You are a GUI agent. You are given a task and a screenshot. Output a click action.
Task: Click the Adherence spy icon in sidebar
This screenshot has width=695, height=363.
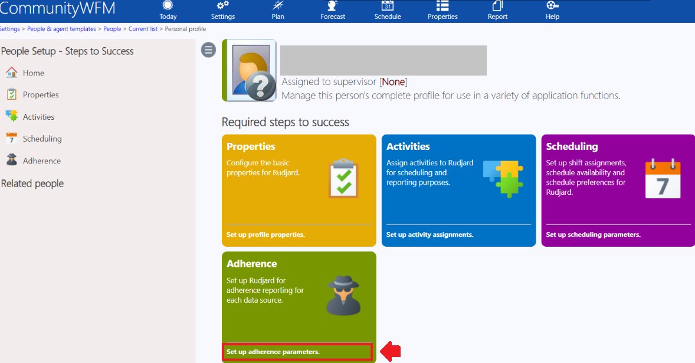point(12,160)
